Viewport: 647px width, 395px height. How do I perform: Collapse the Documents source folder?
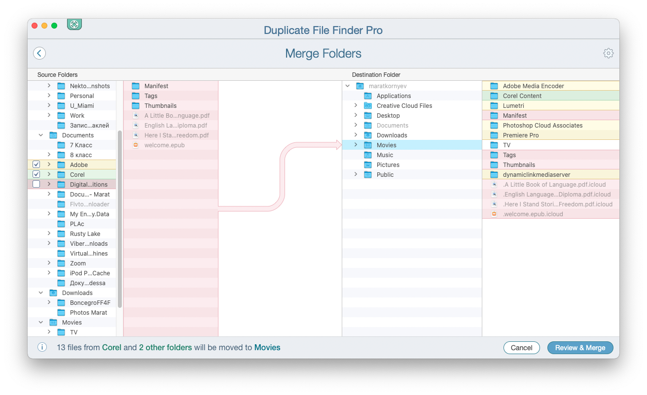(41, 135)
